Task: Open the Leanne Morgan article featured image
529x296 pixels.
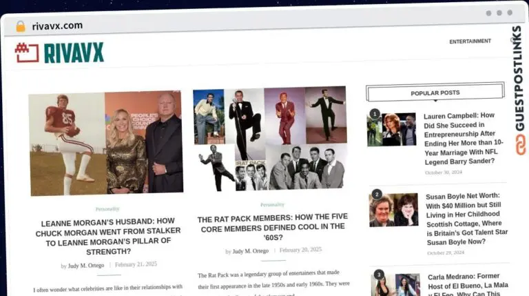Action: click(106, 143)
